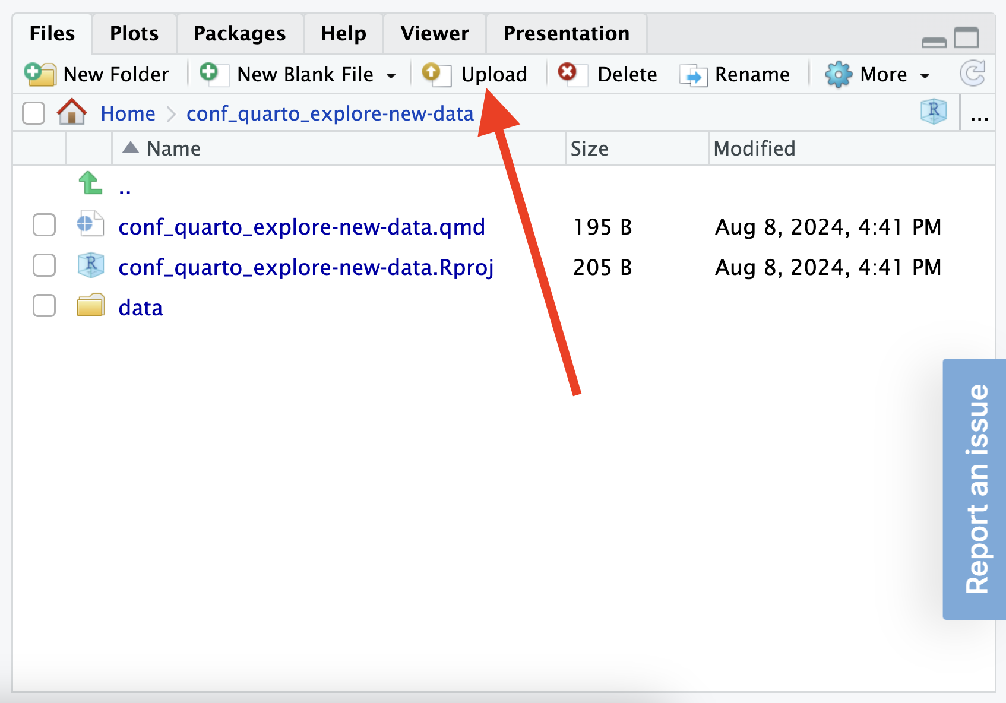
Task: Open the Packages tab
Action: pos(239,34)
